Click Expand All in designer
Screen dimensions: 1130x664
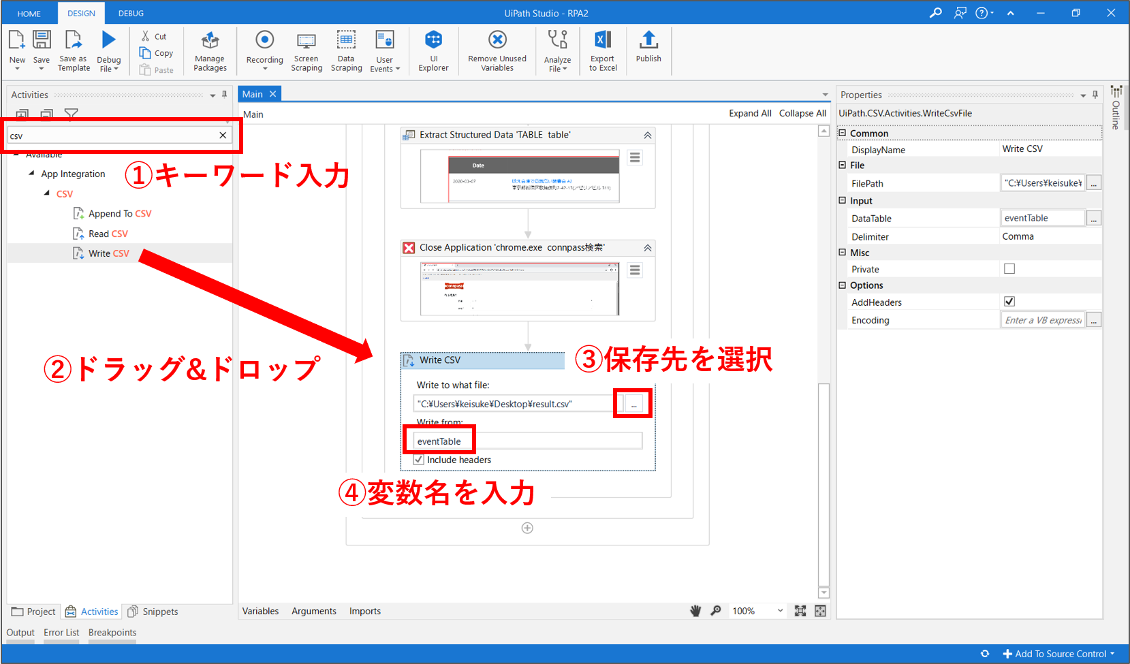750,113
